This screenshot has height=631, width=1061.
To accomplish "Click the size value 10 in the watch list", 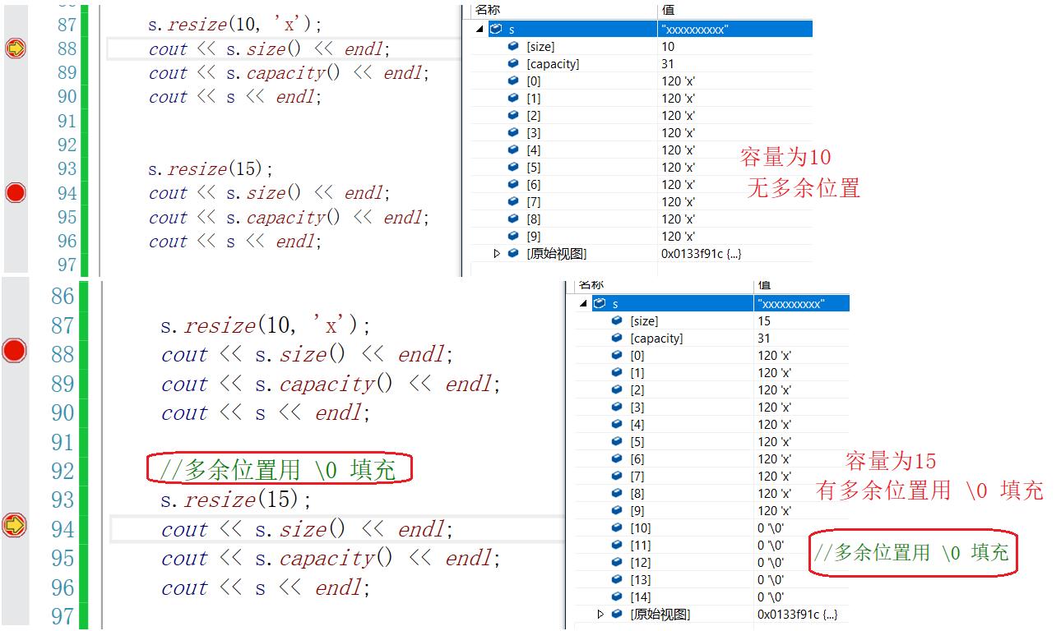I will tap(668, 47).
